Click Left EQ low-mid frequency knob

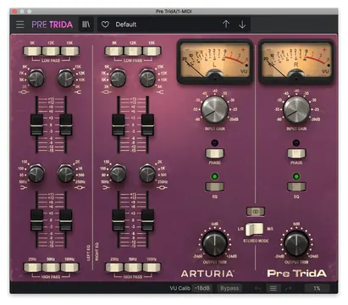point(66,174)
